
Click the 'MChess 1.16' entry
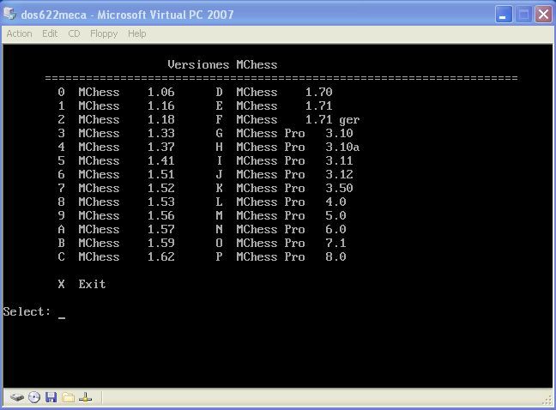click(117, 106)
